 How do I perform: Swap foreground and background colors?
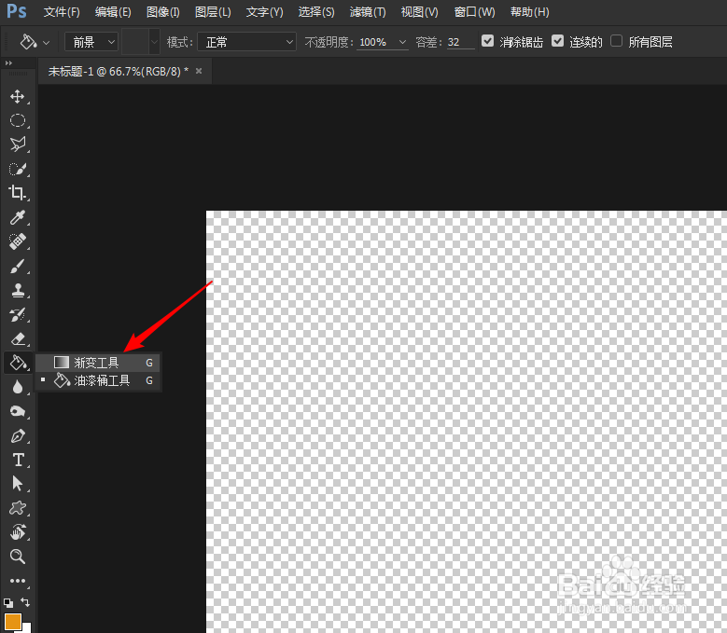tap(25, 602)
